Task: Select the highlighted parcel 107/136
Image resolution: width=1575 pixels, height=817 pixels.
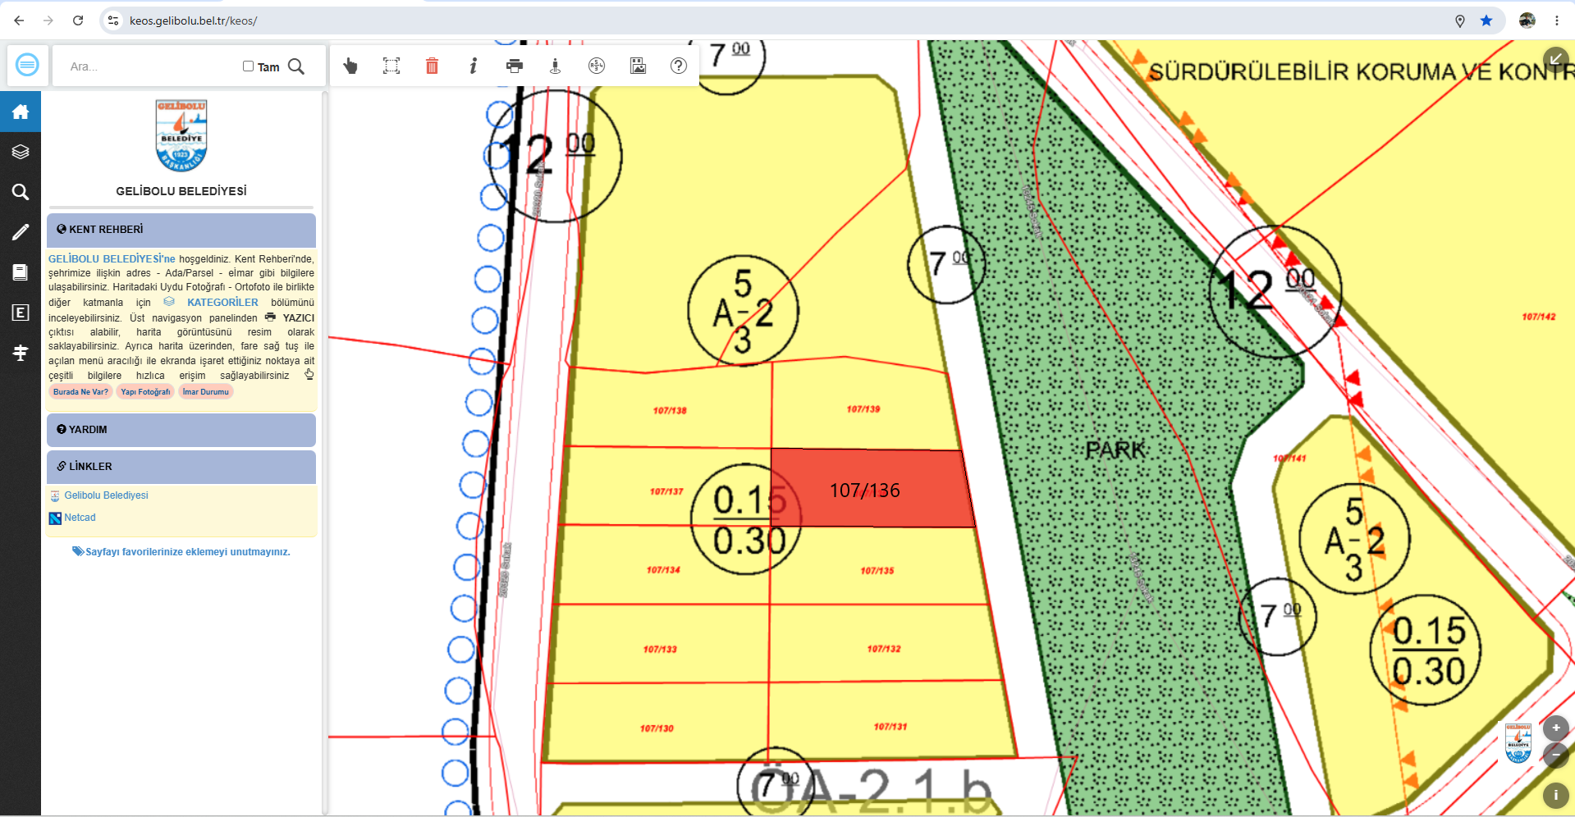Action: coord(872,489)
